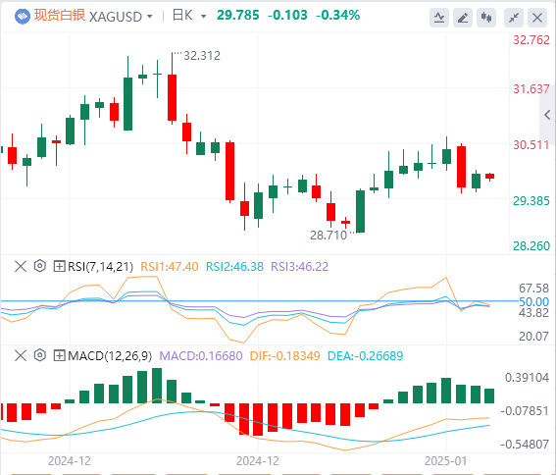The image size is (556, 475).
Task: Open the 日K timeframe dropdown
Action: pos(204,17)
